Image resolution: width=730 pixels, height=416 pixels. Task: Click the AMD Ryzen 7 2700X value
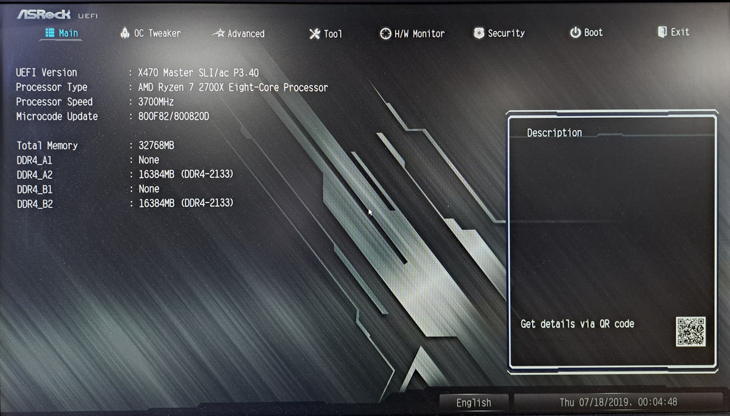pyautogui.click(x=233, y=87)
